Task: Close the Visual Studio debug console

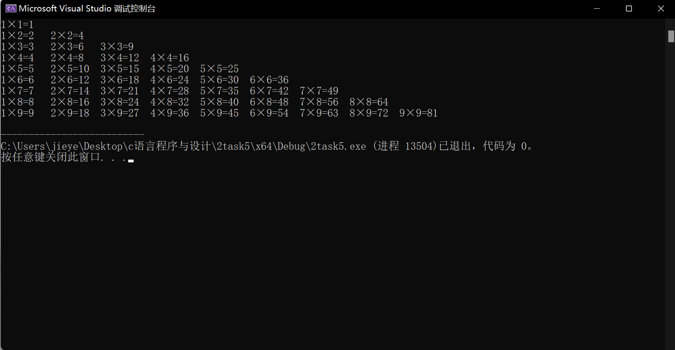Action: (x=661, y=8)
